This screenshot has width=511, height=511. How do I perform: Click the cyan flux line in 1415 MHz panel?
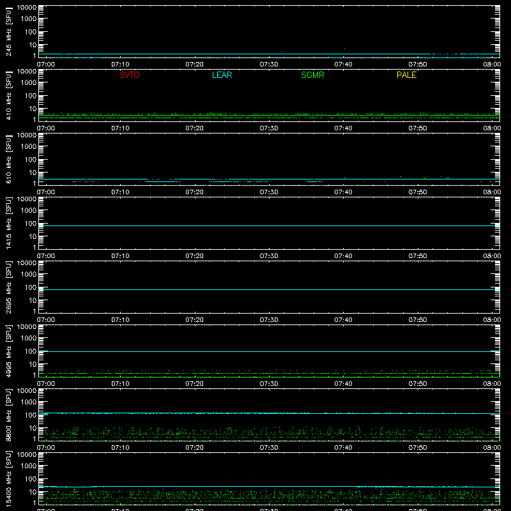pyautogui.click(x=269, y=226)
